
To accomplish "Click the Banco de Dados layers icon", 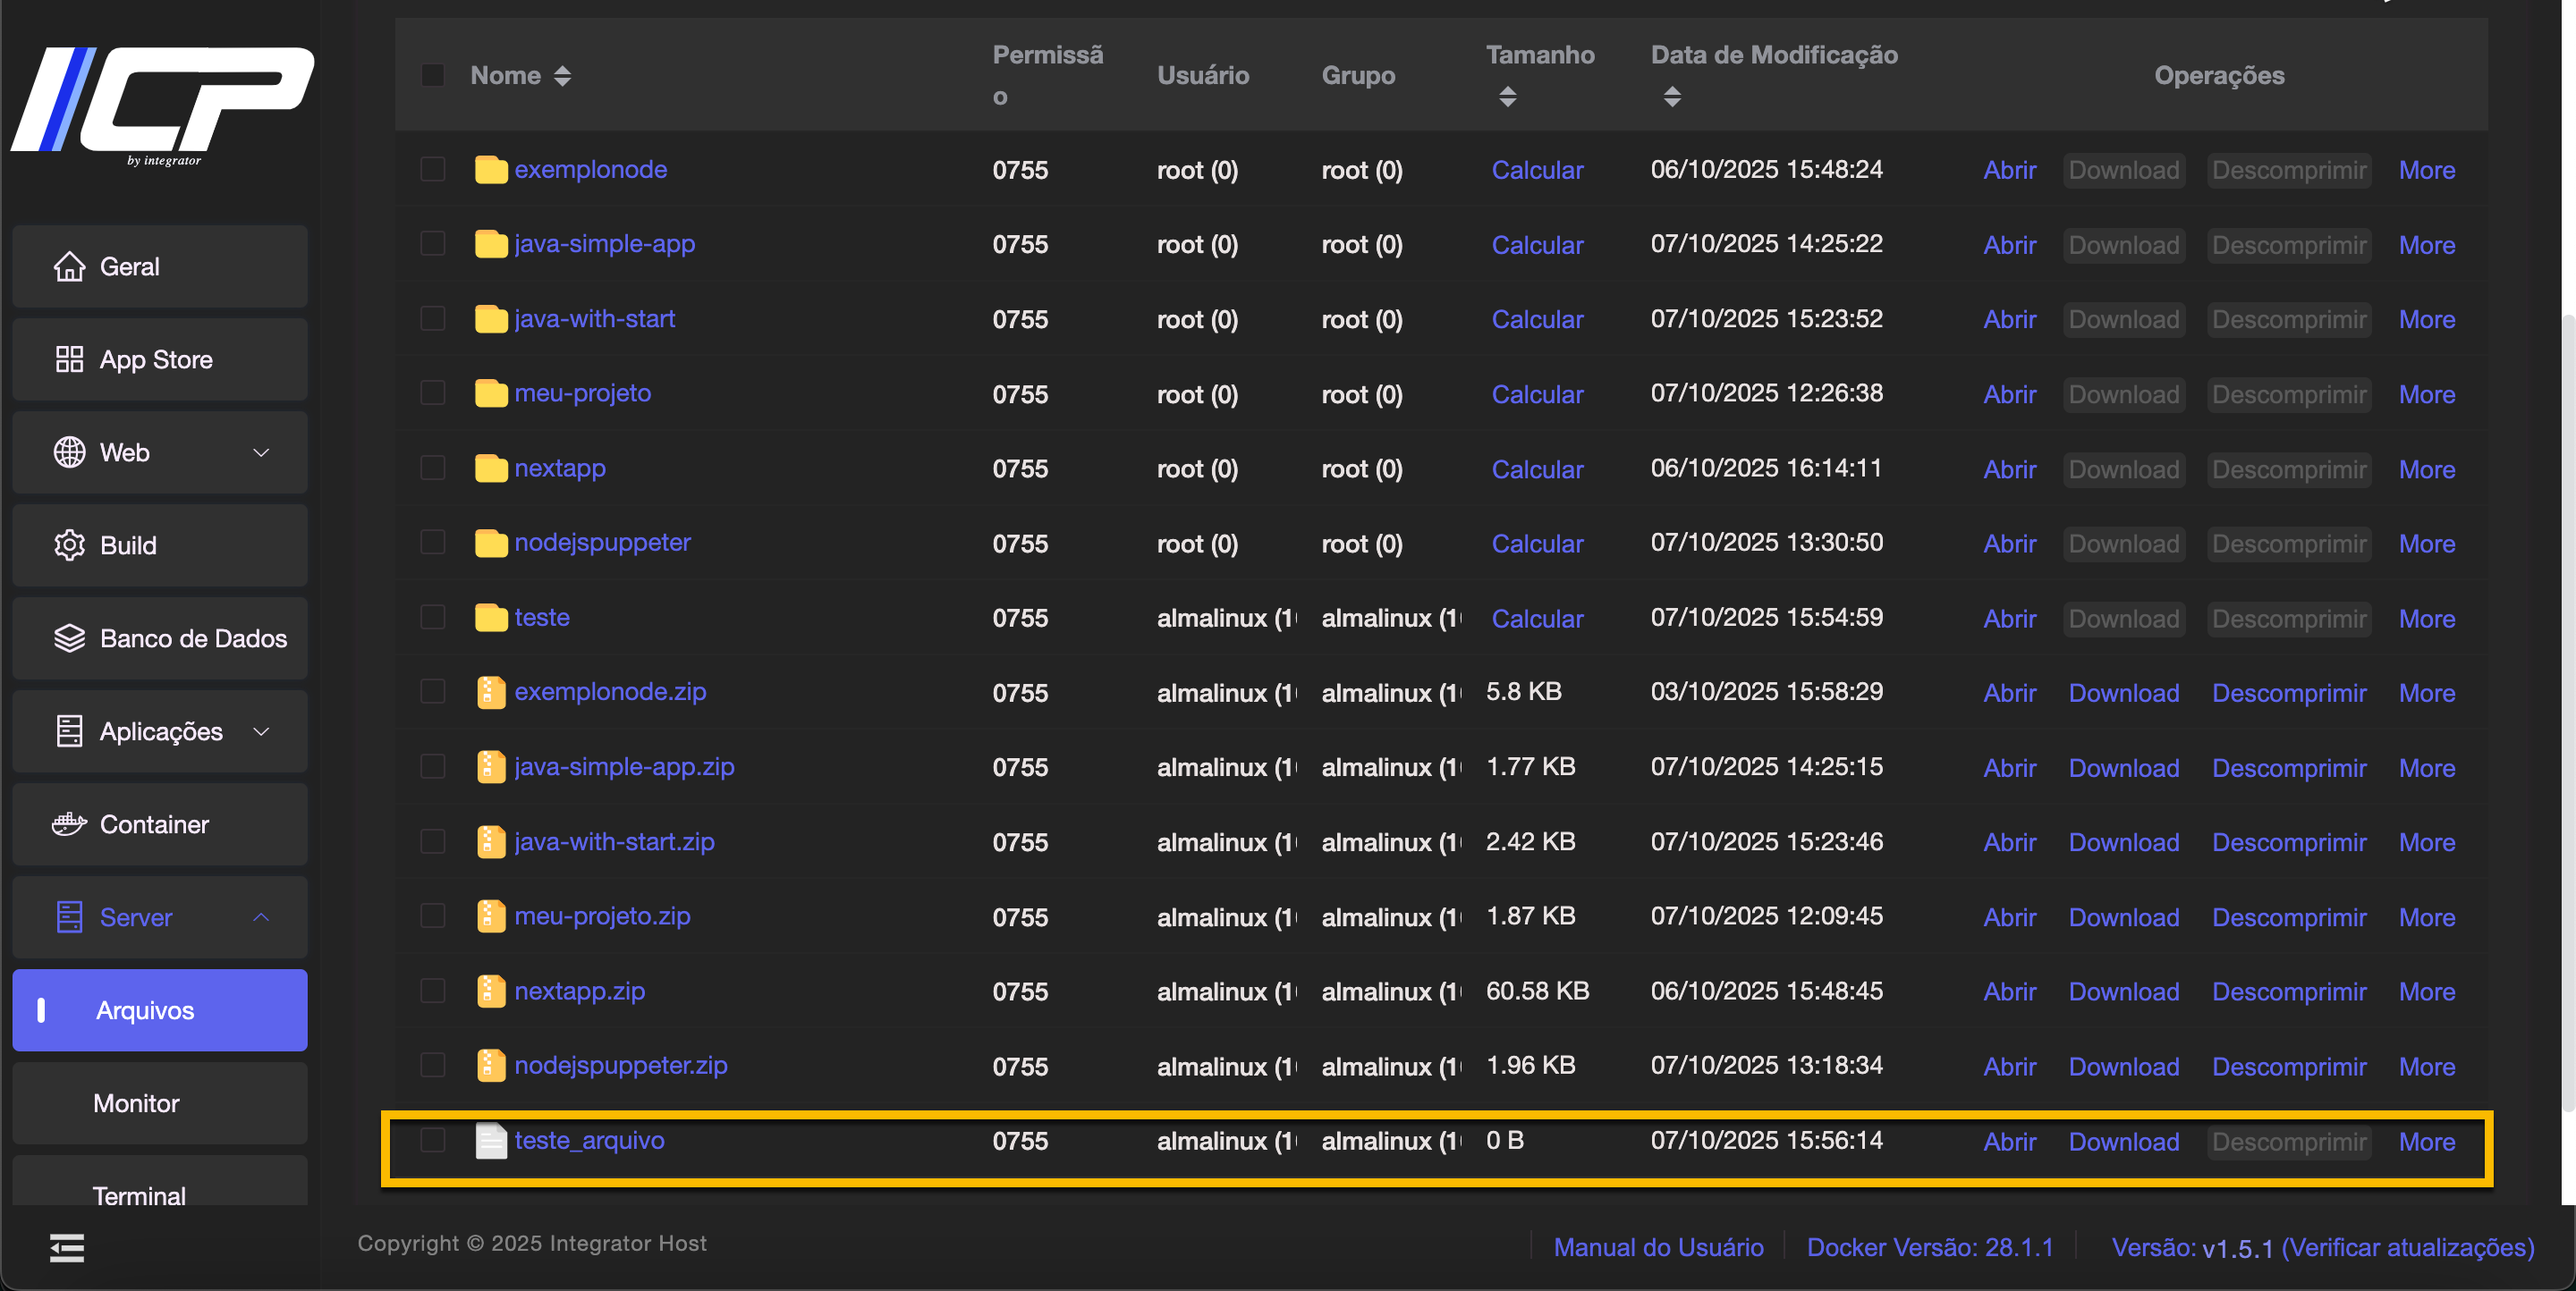I will point(69,638).
